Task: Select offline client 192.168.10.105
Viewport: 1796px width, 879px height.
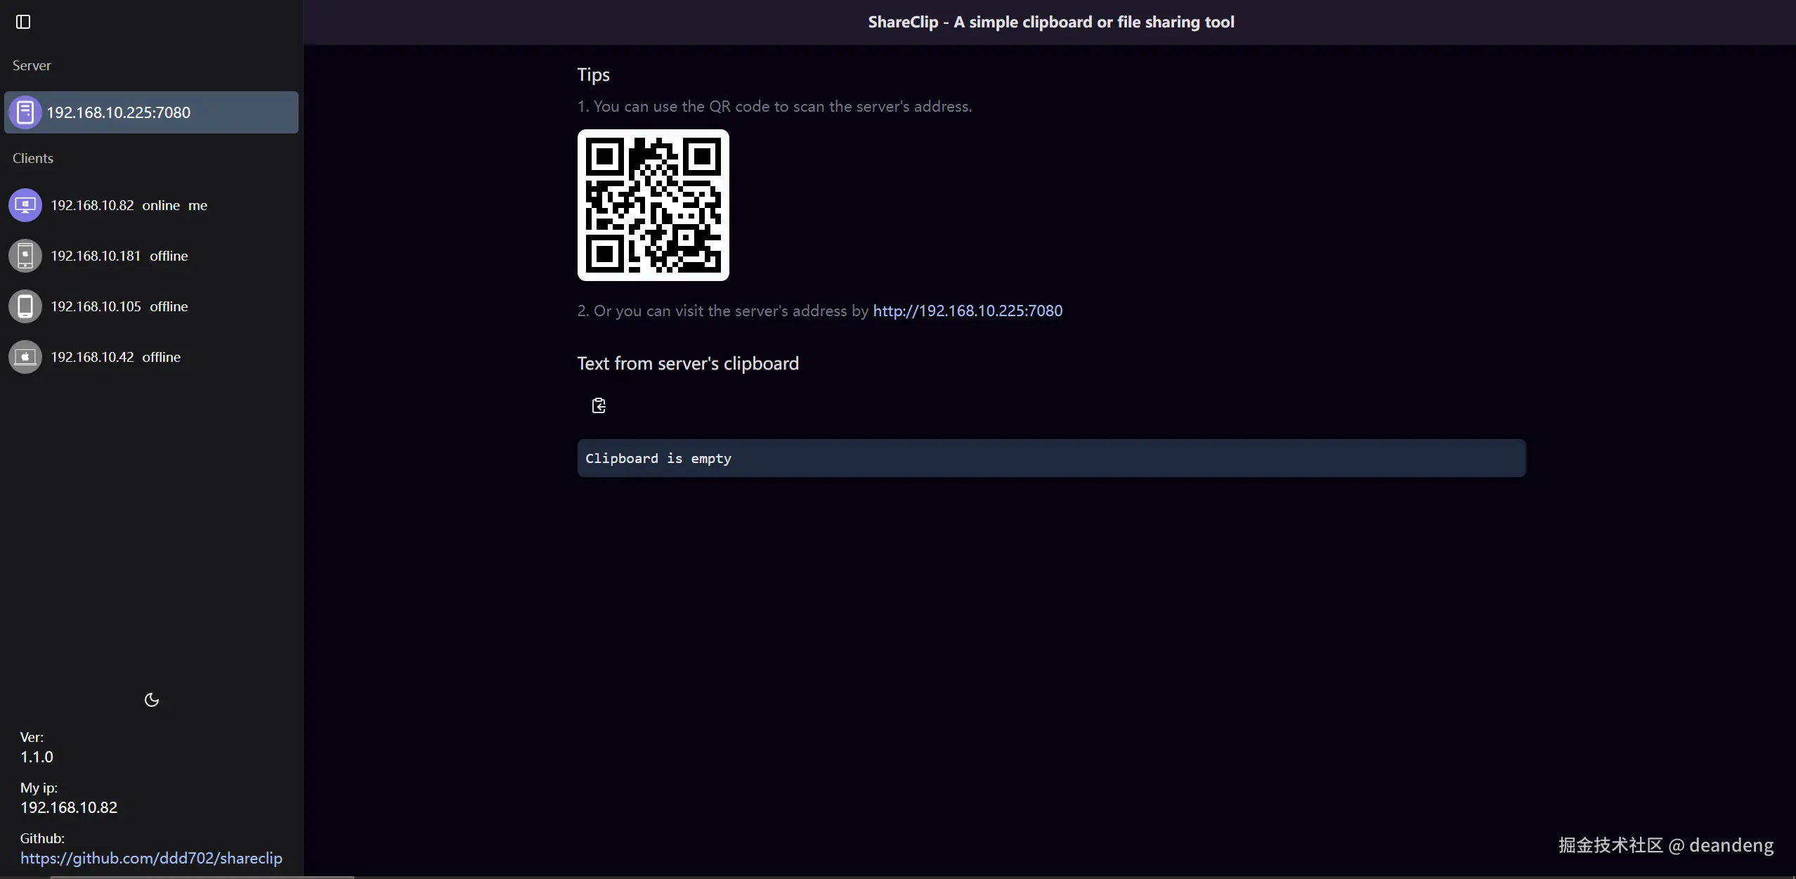Action: point(119,306)
